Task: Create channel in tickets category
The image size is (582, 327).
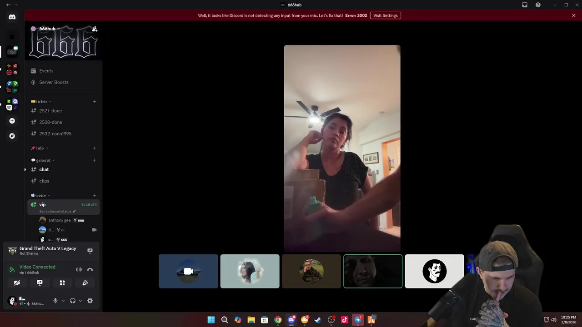Action: pyautogui.click(x=94, y=101)
